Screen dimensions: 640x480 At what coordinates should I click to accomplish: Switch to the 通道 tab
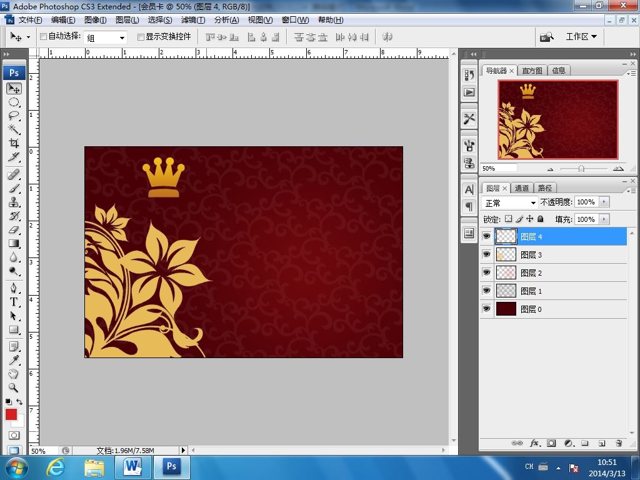point(522,188)
